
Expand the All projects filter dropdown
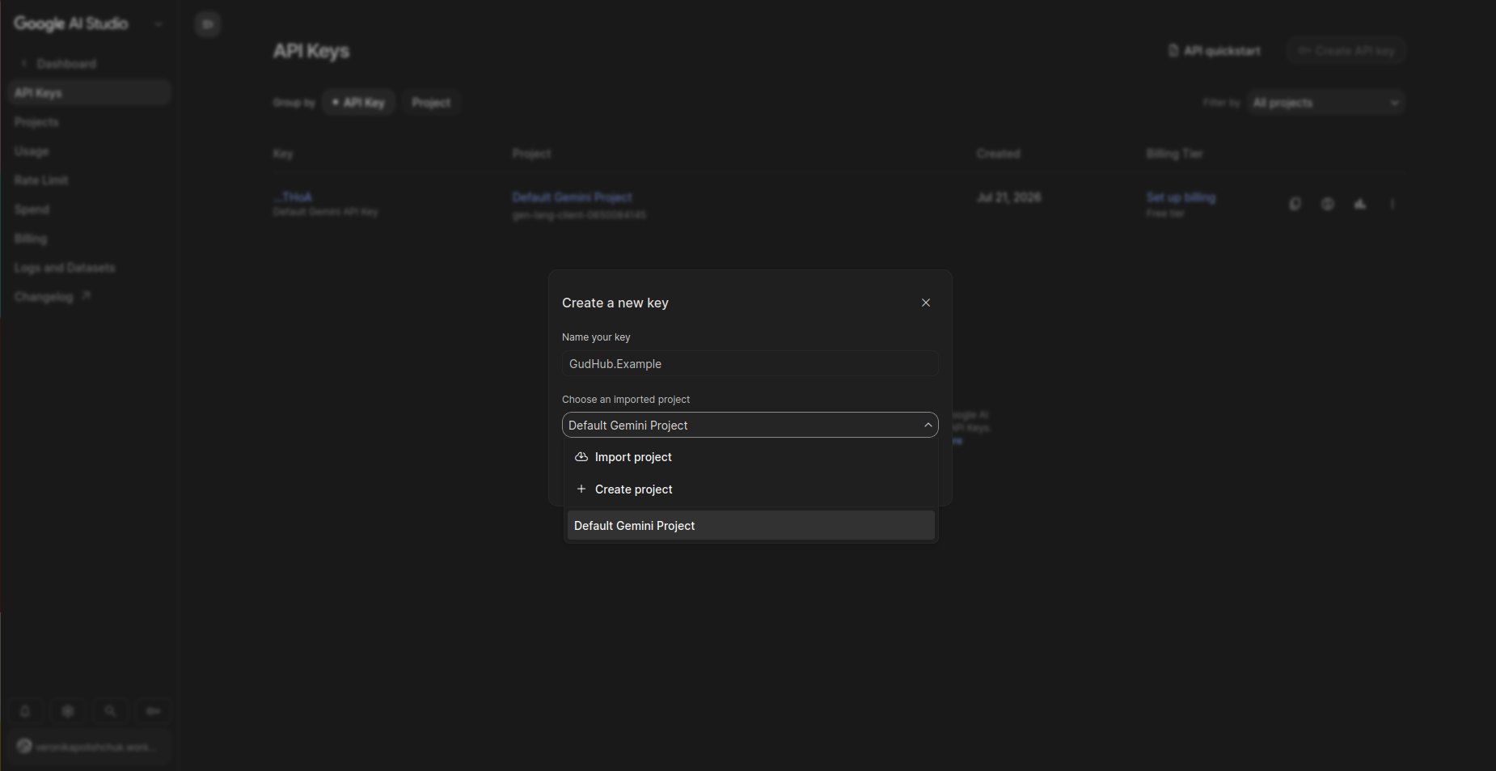tap(1325, 103)
